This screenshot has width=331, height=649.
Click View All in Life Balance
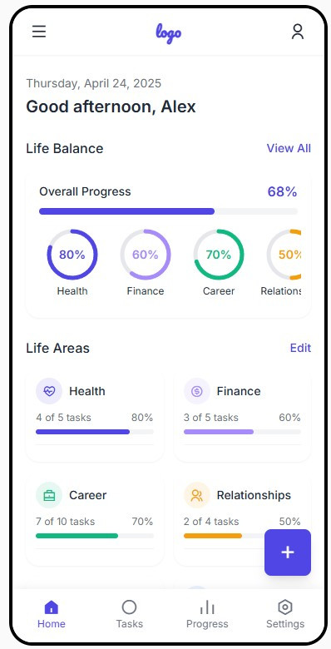tap(289, 148)
